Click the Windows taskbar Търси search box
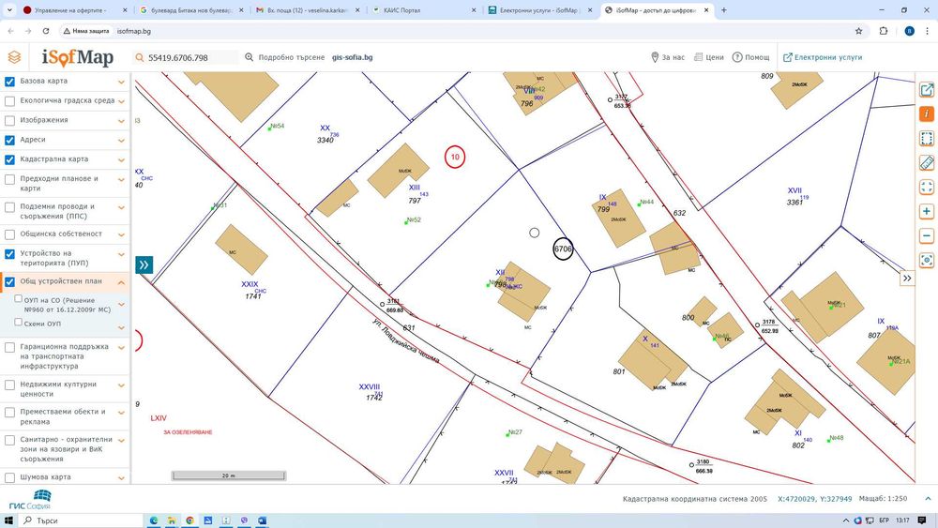The height and width of the screenshot is (528, 938). click(x=81, y=520)
